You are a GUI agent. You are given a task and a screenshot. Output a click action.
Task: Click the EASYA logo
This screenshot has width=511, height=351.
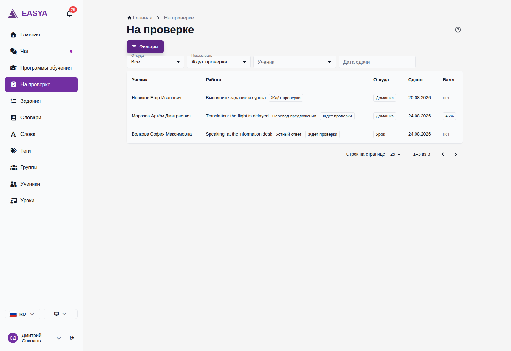pyautogui.click(x=27, y=13)
